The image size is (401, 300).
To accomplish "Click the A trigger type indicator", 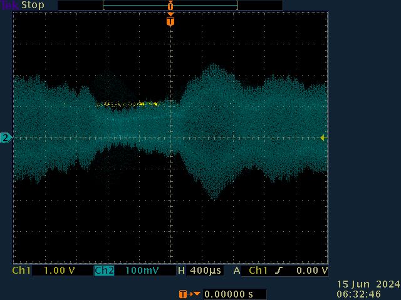I will click(237, 271).
